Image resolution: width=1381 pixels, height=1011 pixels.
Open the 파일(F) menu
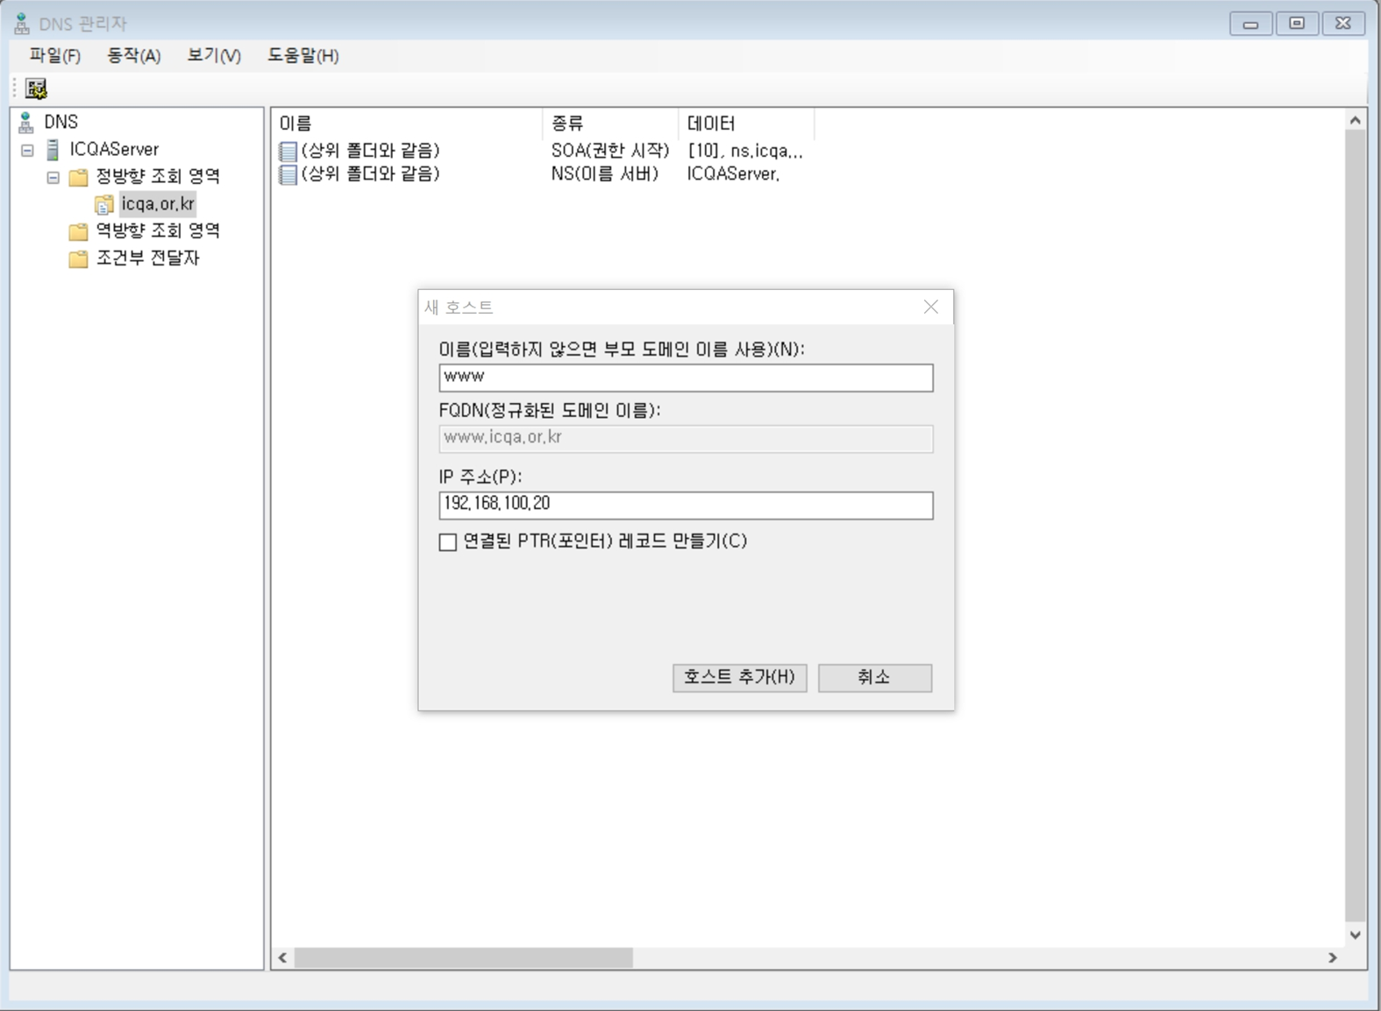coord(55,55)
